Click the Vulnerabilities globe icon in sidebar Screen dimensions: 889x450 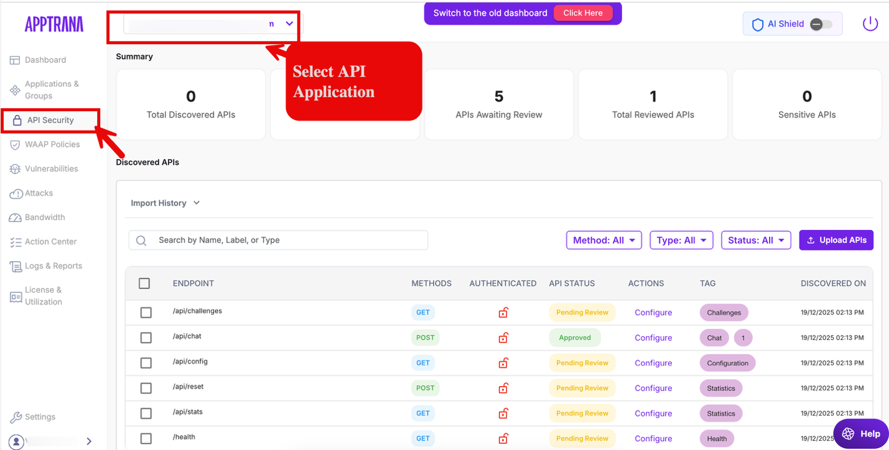[15, 169]
